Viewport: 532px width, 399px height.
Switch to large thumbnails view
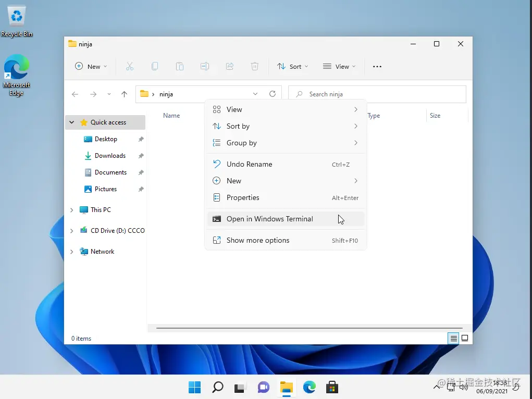click(464, 338)
